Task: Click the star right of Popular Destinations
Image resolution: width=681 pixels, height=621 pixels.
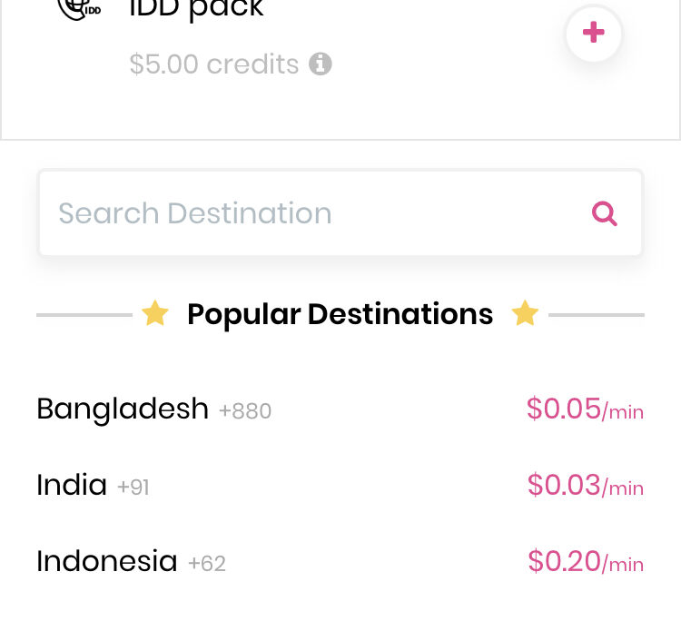Action: pyautogui.click(x=525, y=313)
